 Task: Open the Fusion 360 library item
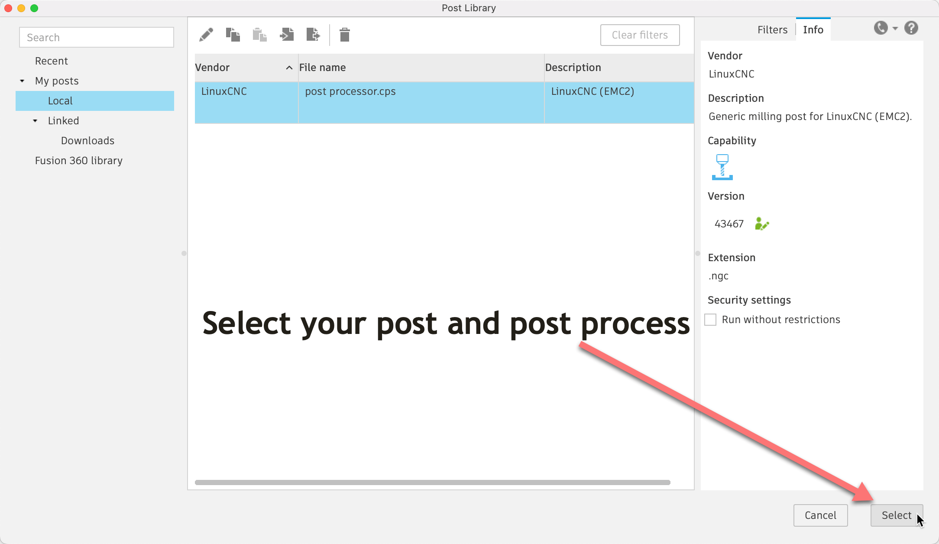click(79, 161)
